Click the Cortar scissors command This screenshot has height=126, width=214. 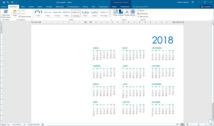[22, 11]
